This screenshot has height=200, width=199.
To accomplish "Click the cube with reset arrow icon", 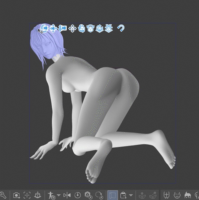I will click(89, 195).
